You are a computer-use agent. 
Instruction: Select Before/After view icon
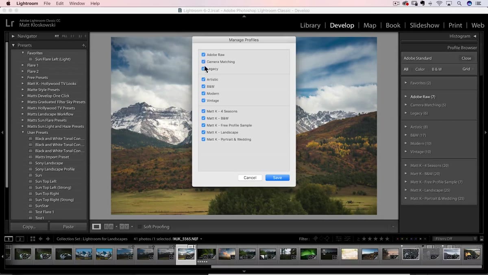109,227
